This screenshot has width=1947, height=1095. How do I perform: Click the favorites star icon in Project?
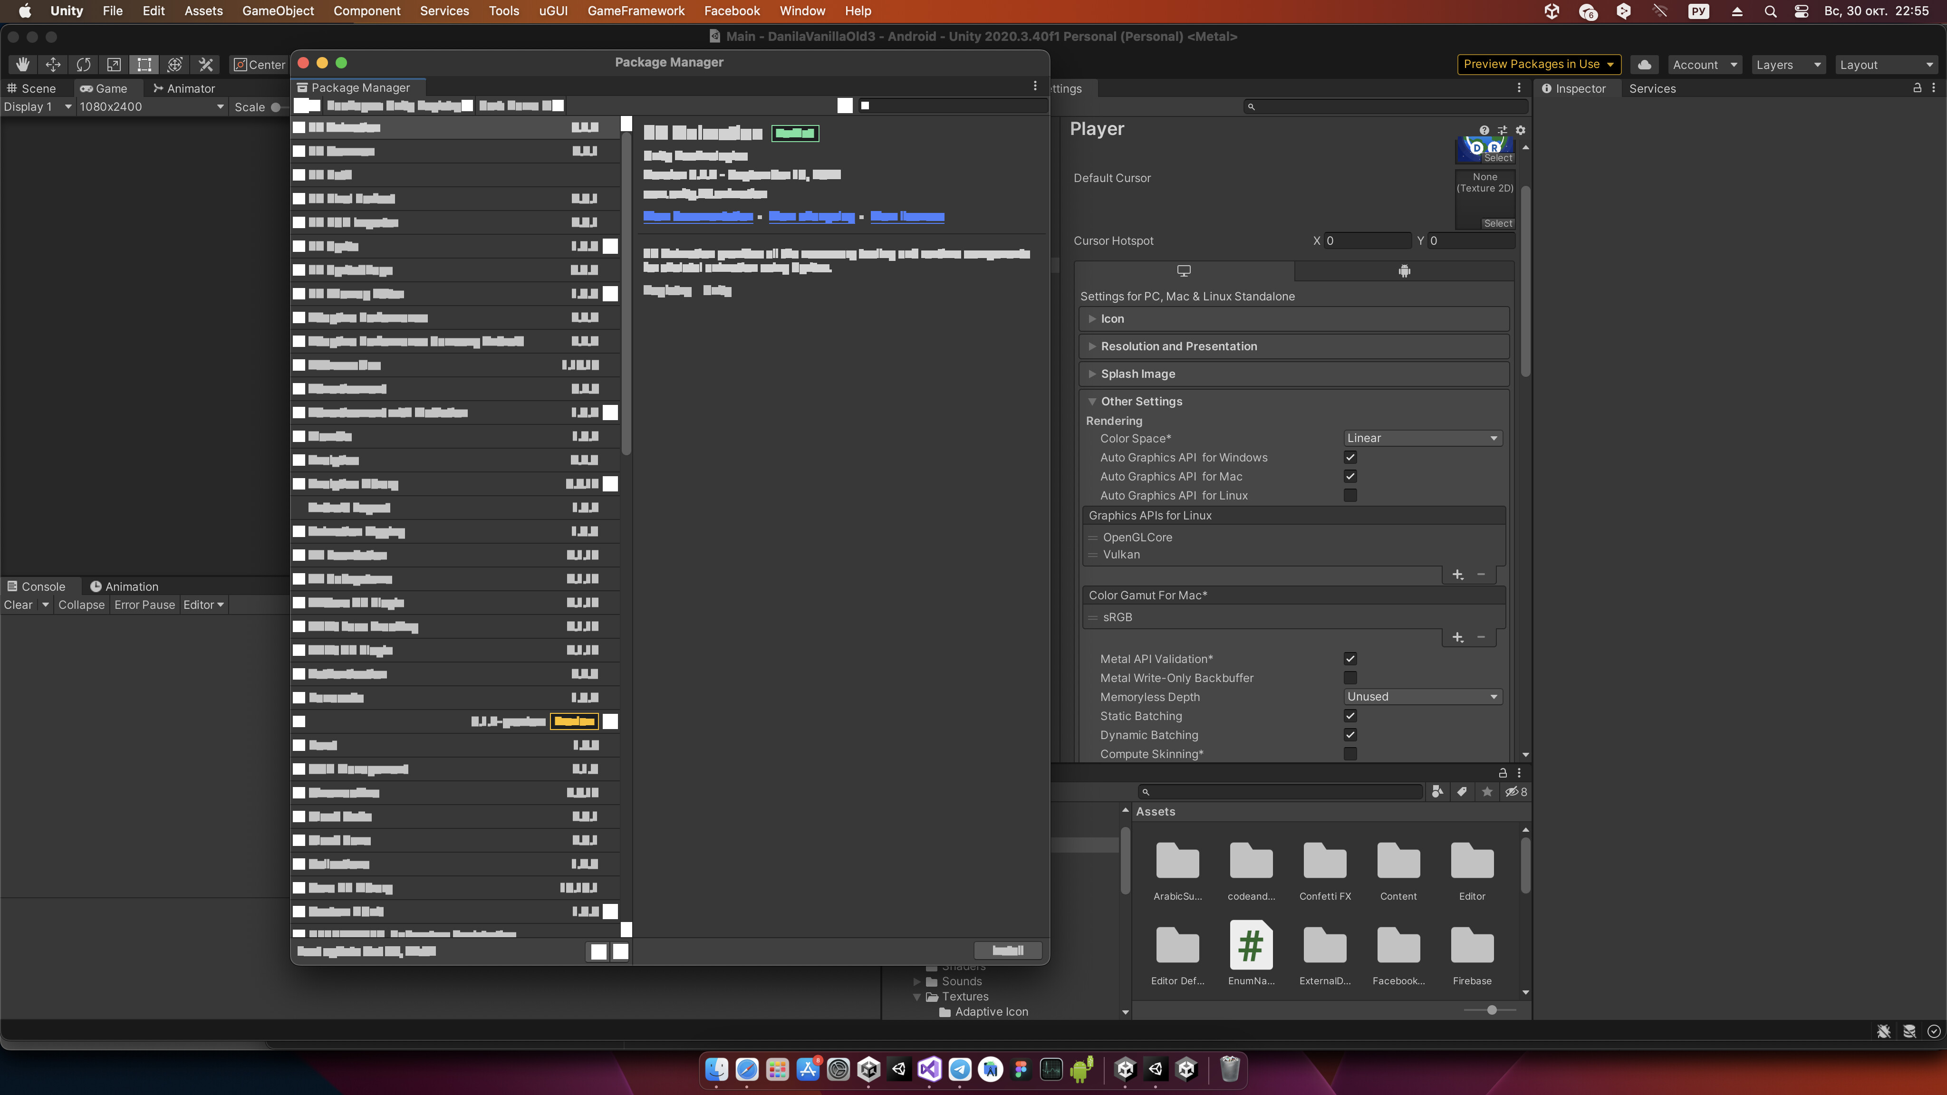[1487, 792]
